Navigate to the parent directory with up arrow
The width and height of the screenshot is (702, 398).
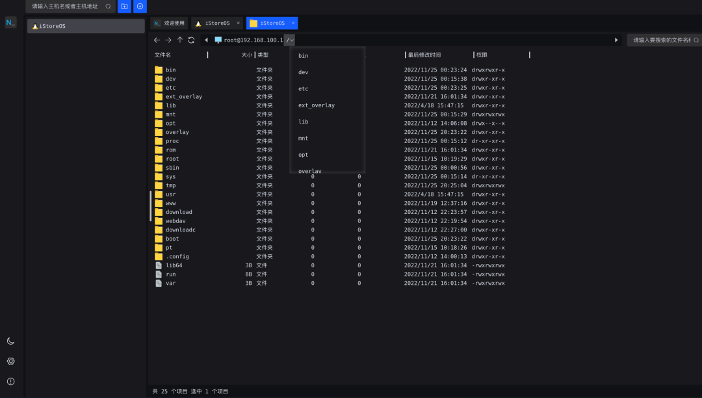click(180, 40)
